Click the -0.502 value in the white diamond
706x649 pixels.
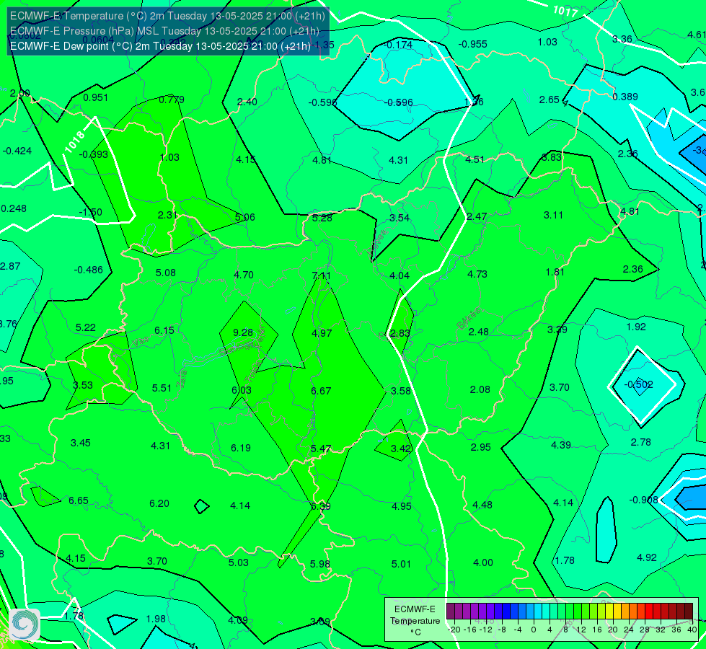(x=638, y=384)
